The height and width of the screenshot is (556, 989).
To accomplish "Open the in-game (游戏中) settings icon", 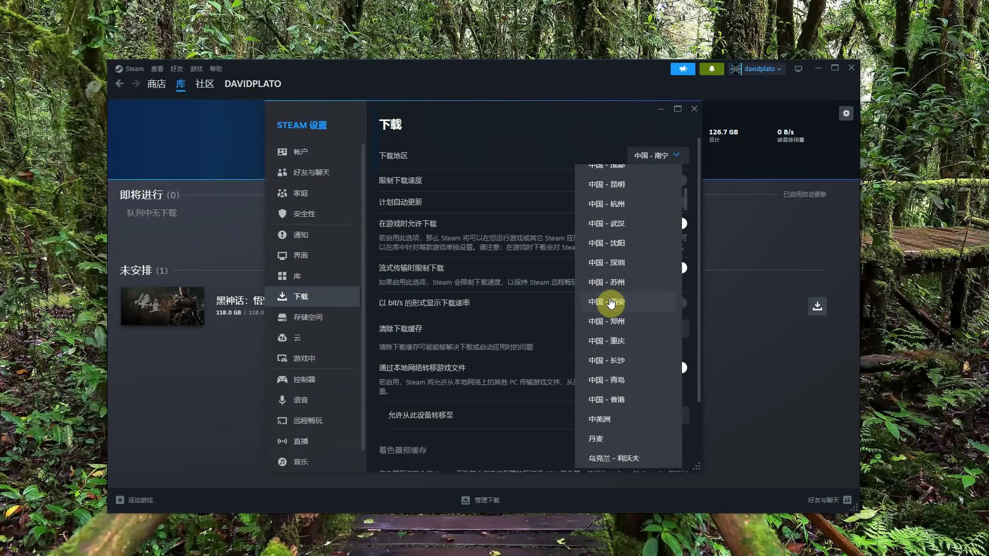I will (282, 358).
